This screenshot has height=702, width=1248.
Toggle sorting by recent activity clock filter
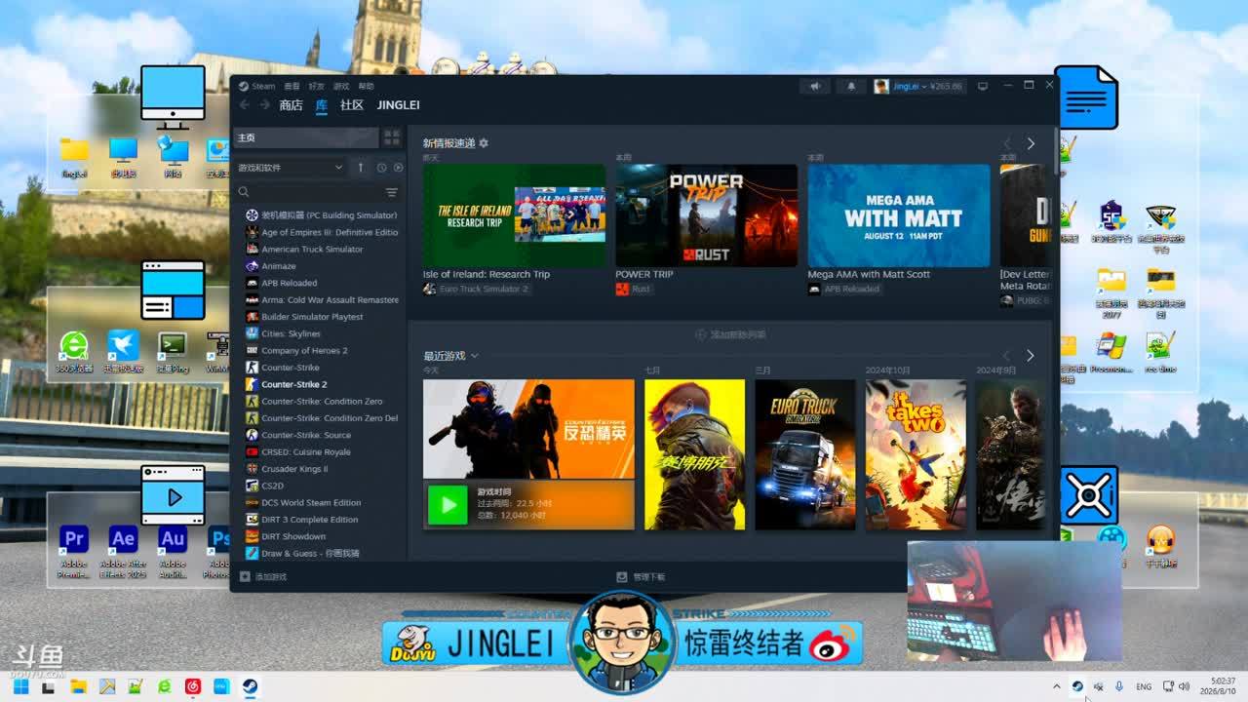[x=381, y=168]
